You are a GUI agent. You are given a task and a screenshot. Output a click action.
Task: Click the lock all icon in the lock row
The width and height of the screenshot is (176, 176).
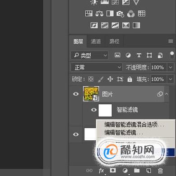point(130,79)
